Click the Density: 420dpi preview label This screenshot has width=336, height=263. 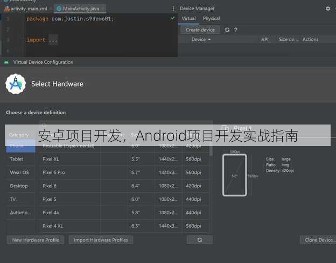pos(280,171)
